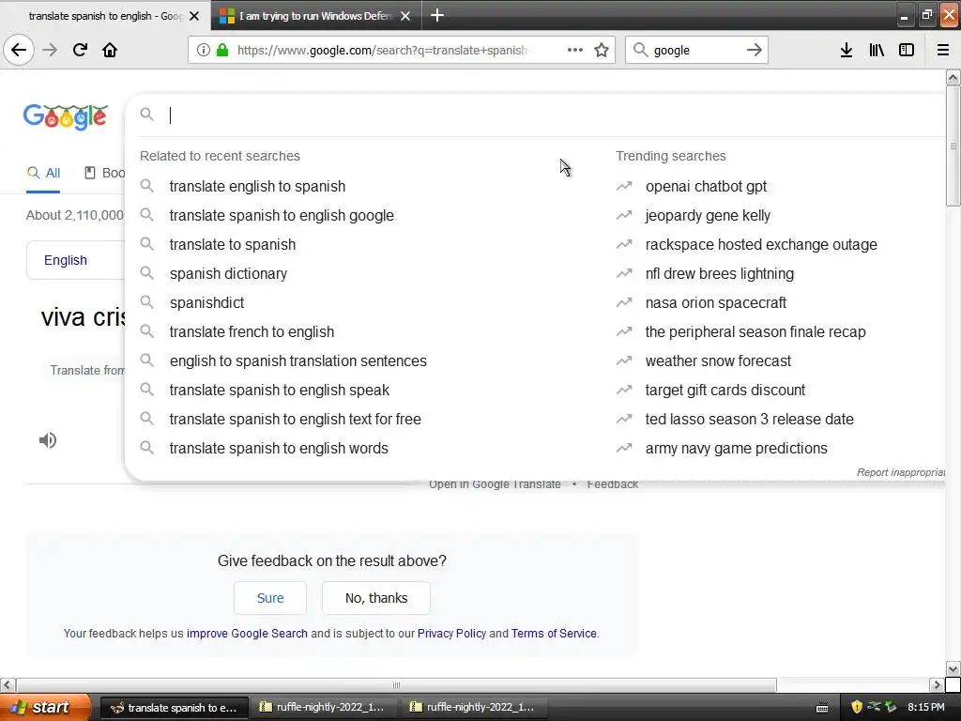Click the security shield tray icon
961x721 pixels.
(x=856, y=707)
